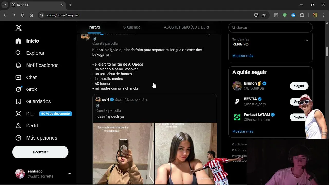Click the 50 % de descuento badge
Image resolution: width=329 pixels, height=185 pixels.
[56, 114]
